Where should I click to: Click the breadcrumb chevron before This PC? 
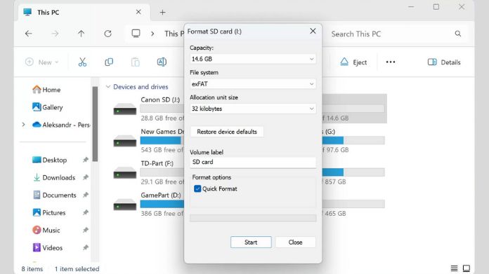click(x=152, y=34)
